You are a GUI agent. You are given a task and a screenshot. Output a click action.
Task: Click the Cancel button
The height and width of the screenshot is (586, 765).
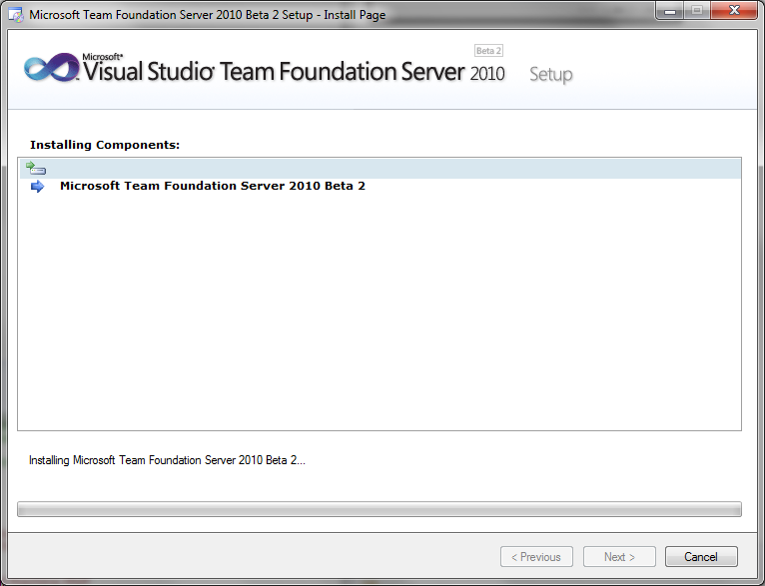pyautogui.click(x=701, y=556)
